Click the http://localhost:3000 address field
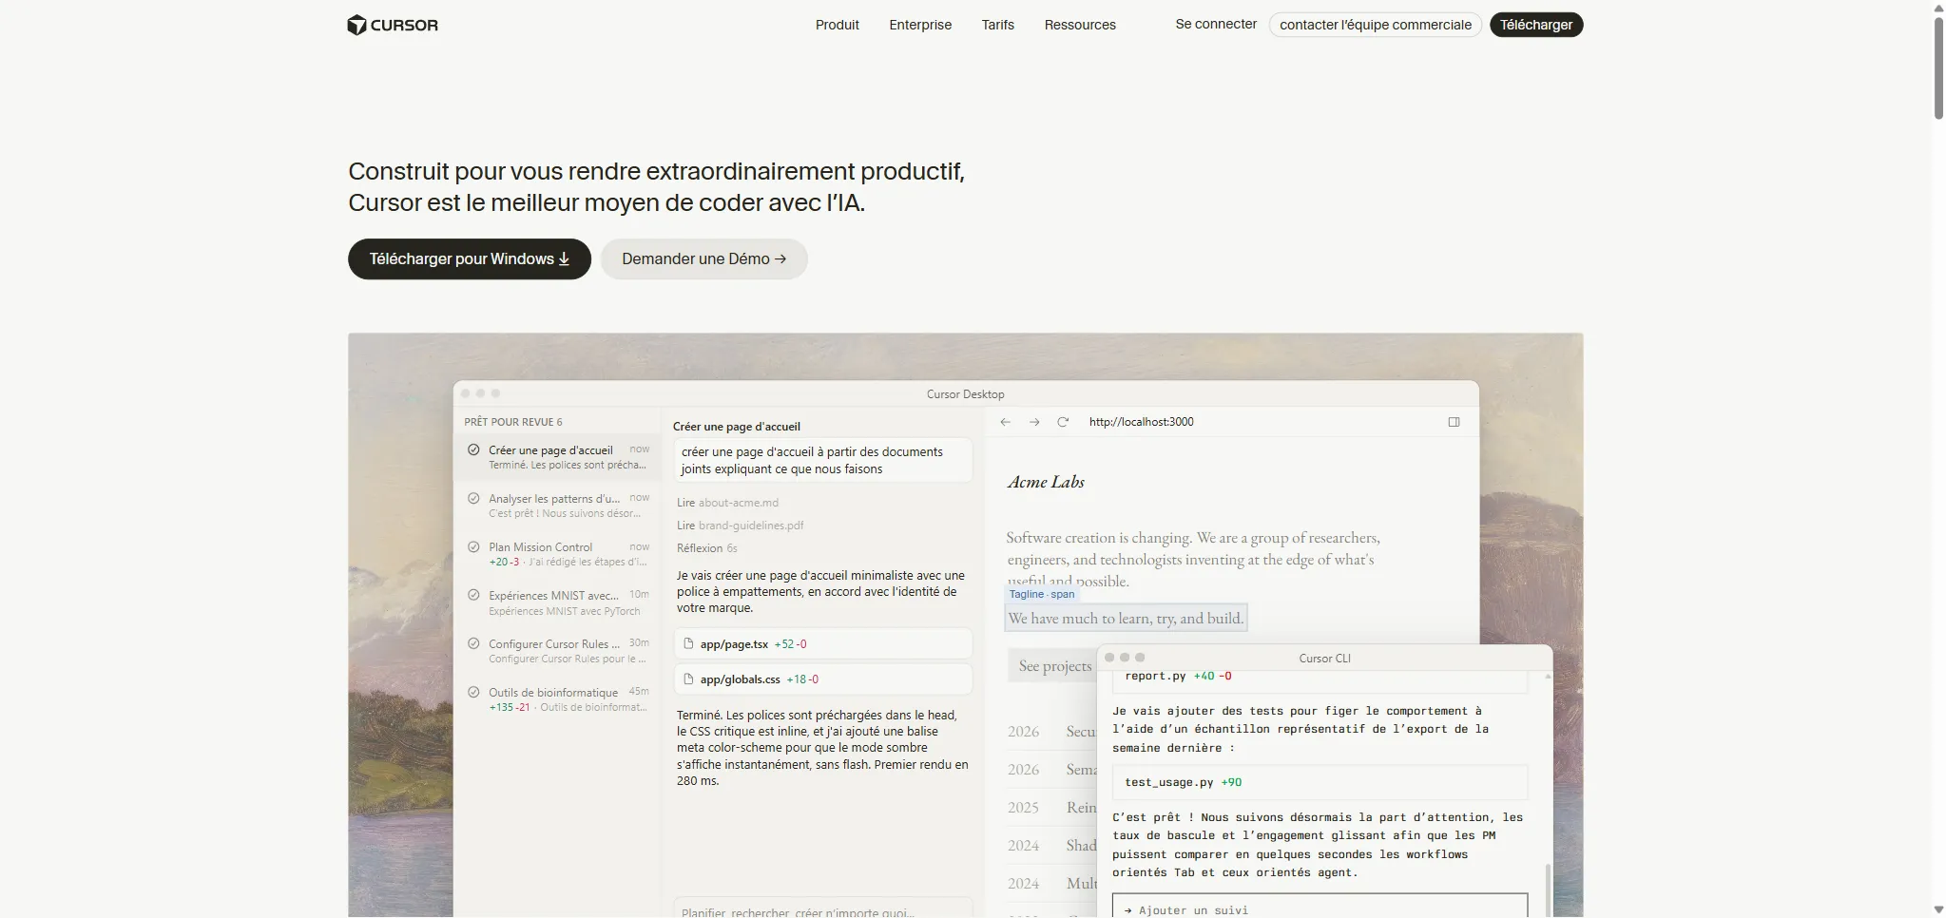The image size is (1946, 918). pyautogui.click(x=1141, y=422)
